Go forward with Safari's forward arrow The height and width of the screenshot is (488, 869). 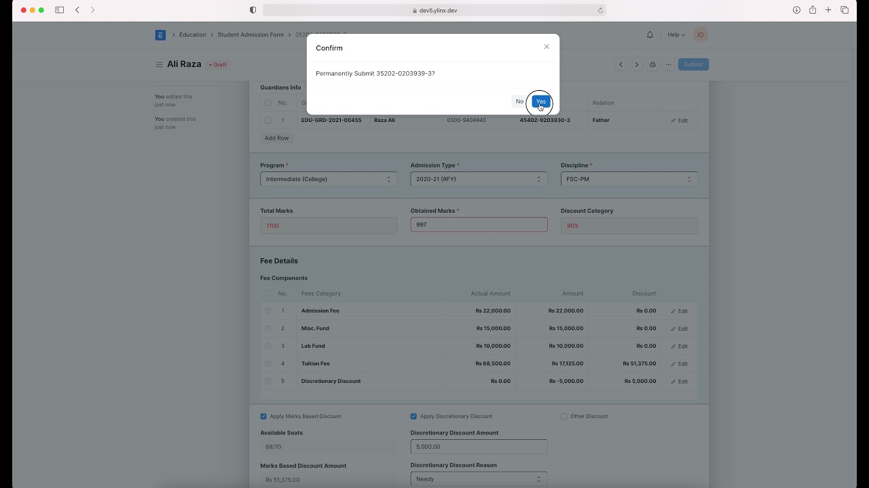point(93,10)
